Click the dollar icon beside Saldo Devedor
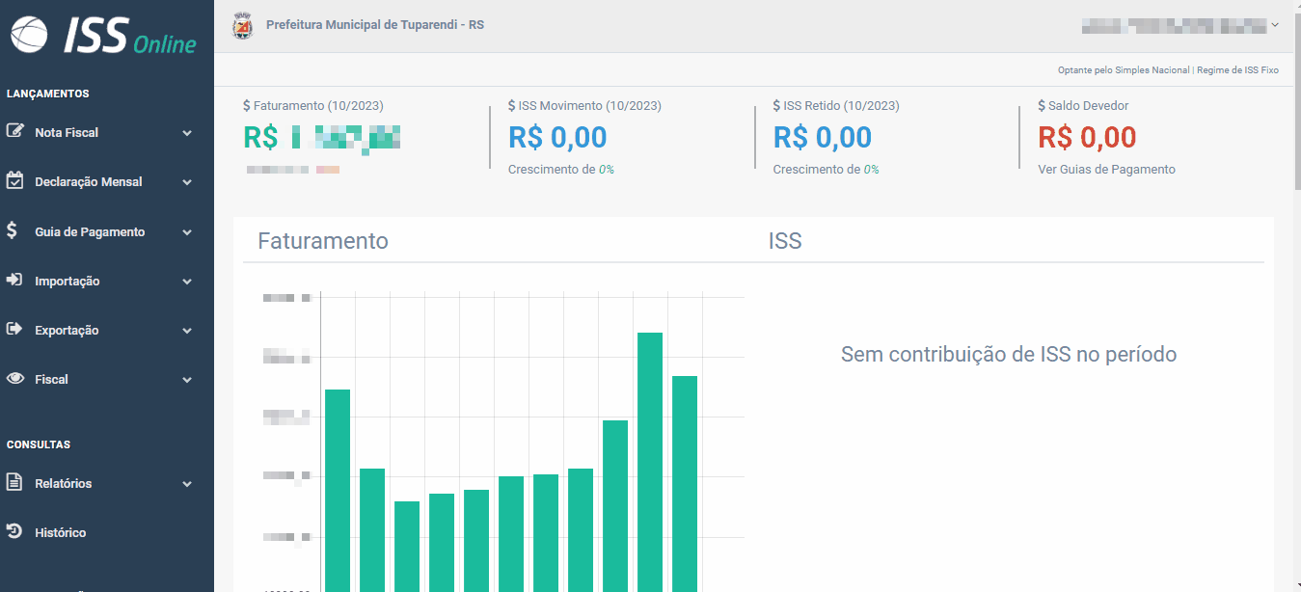 pos(1042,105)
